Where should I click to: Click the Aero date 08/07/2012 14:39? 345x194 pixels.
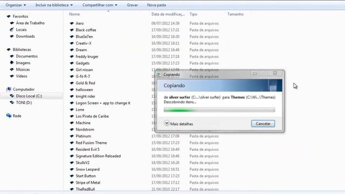(x=165, y=23)
